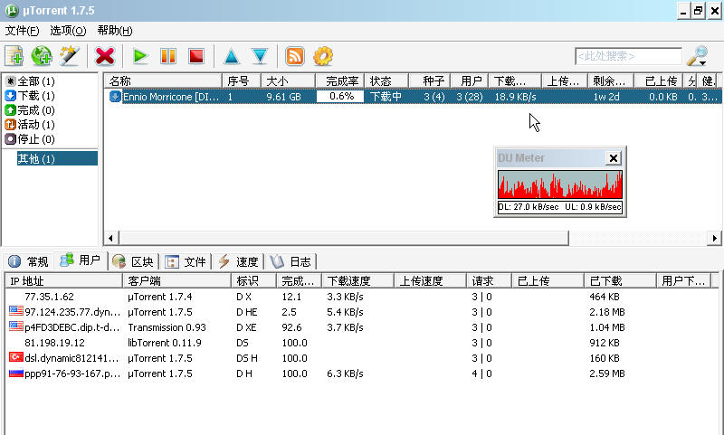Sort torrent list by 完成率 column
The image size is (724, 435).
pos(340,81)
